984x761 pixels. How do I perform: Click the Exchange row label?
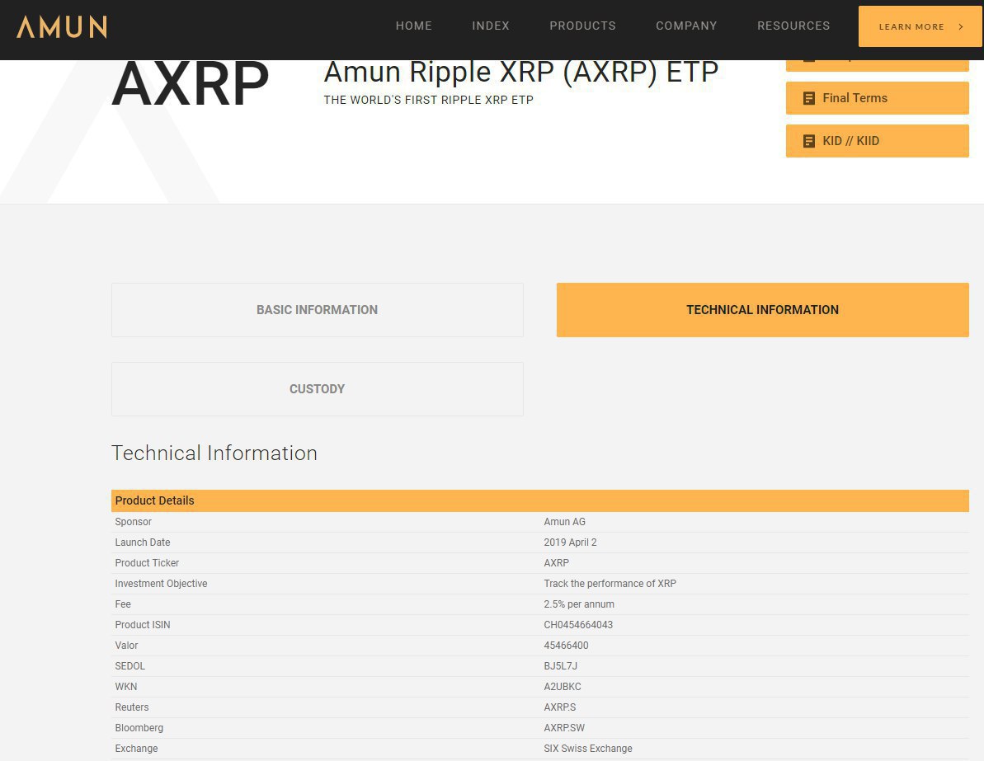coord(135,749)
